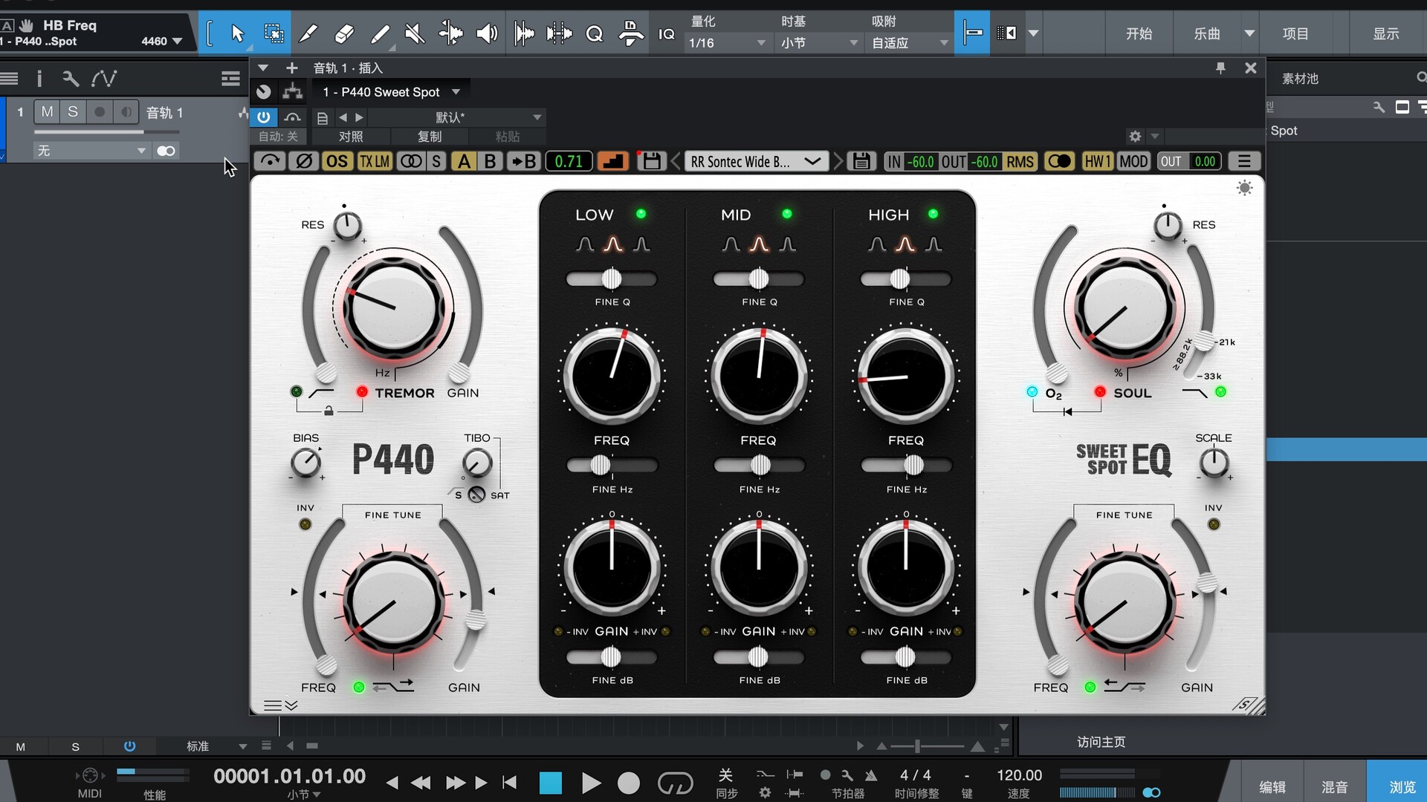
Task: Click the 复制 button in plugin header
Action: (x=429, y=137)
